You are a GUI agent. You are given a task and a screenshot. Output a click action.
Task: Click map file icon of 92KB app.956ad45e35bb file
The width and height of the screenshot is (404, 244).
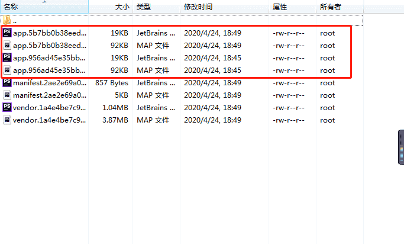tap(7, 70)
